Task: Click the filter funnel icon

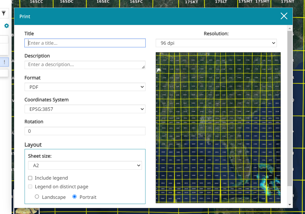Action: point(4,13)
